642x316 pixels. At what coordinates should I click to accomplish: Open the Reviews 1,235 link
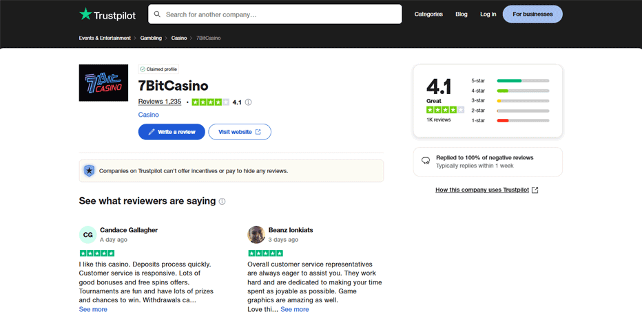[160, 102]
